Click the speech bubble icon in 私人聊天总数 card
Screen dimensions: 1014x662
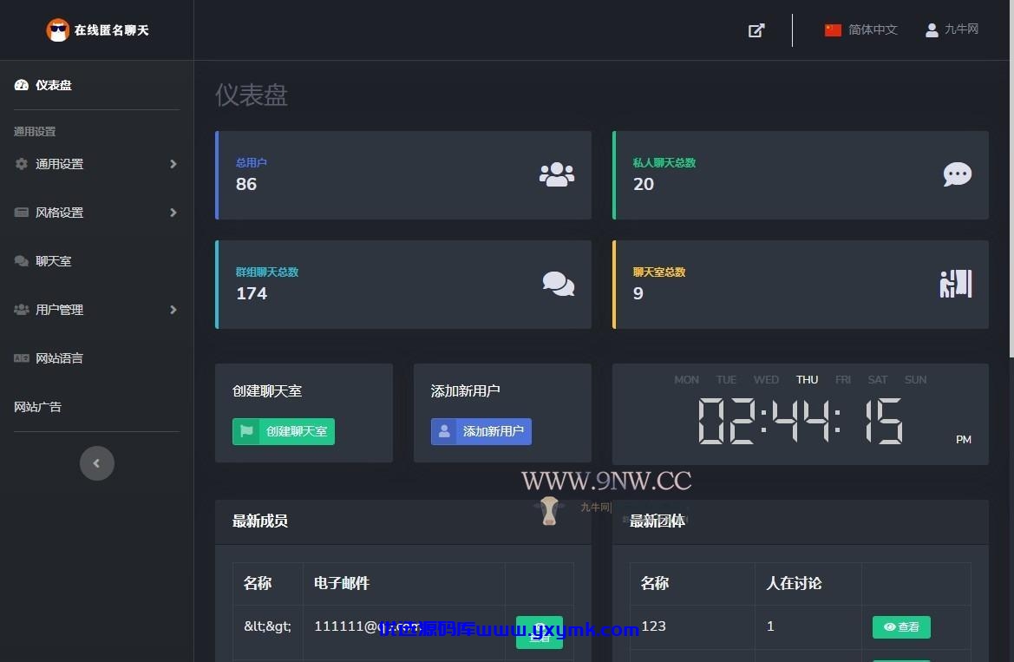[x=957, y=174]
